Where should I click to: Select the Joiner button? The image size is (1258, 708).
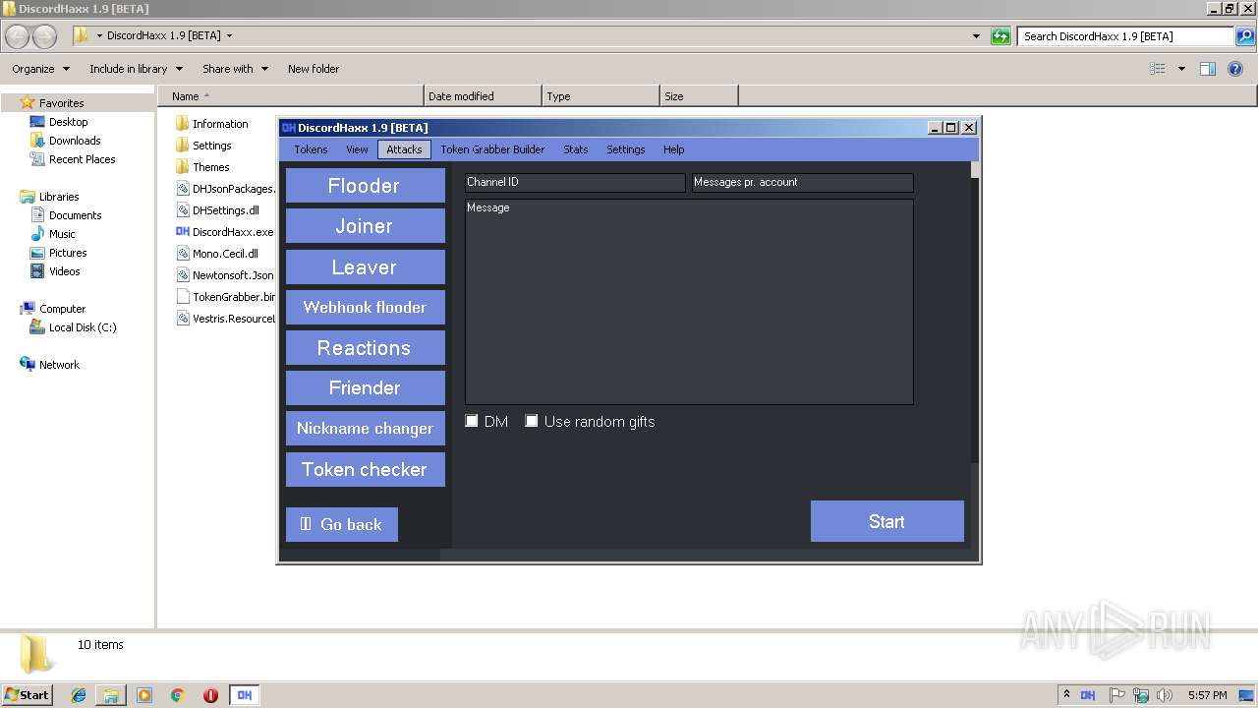click(x=366, y=226)
